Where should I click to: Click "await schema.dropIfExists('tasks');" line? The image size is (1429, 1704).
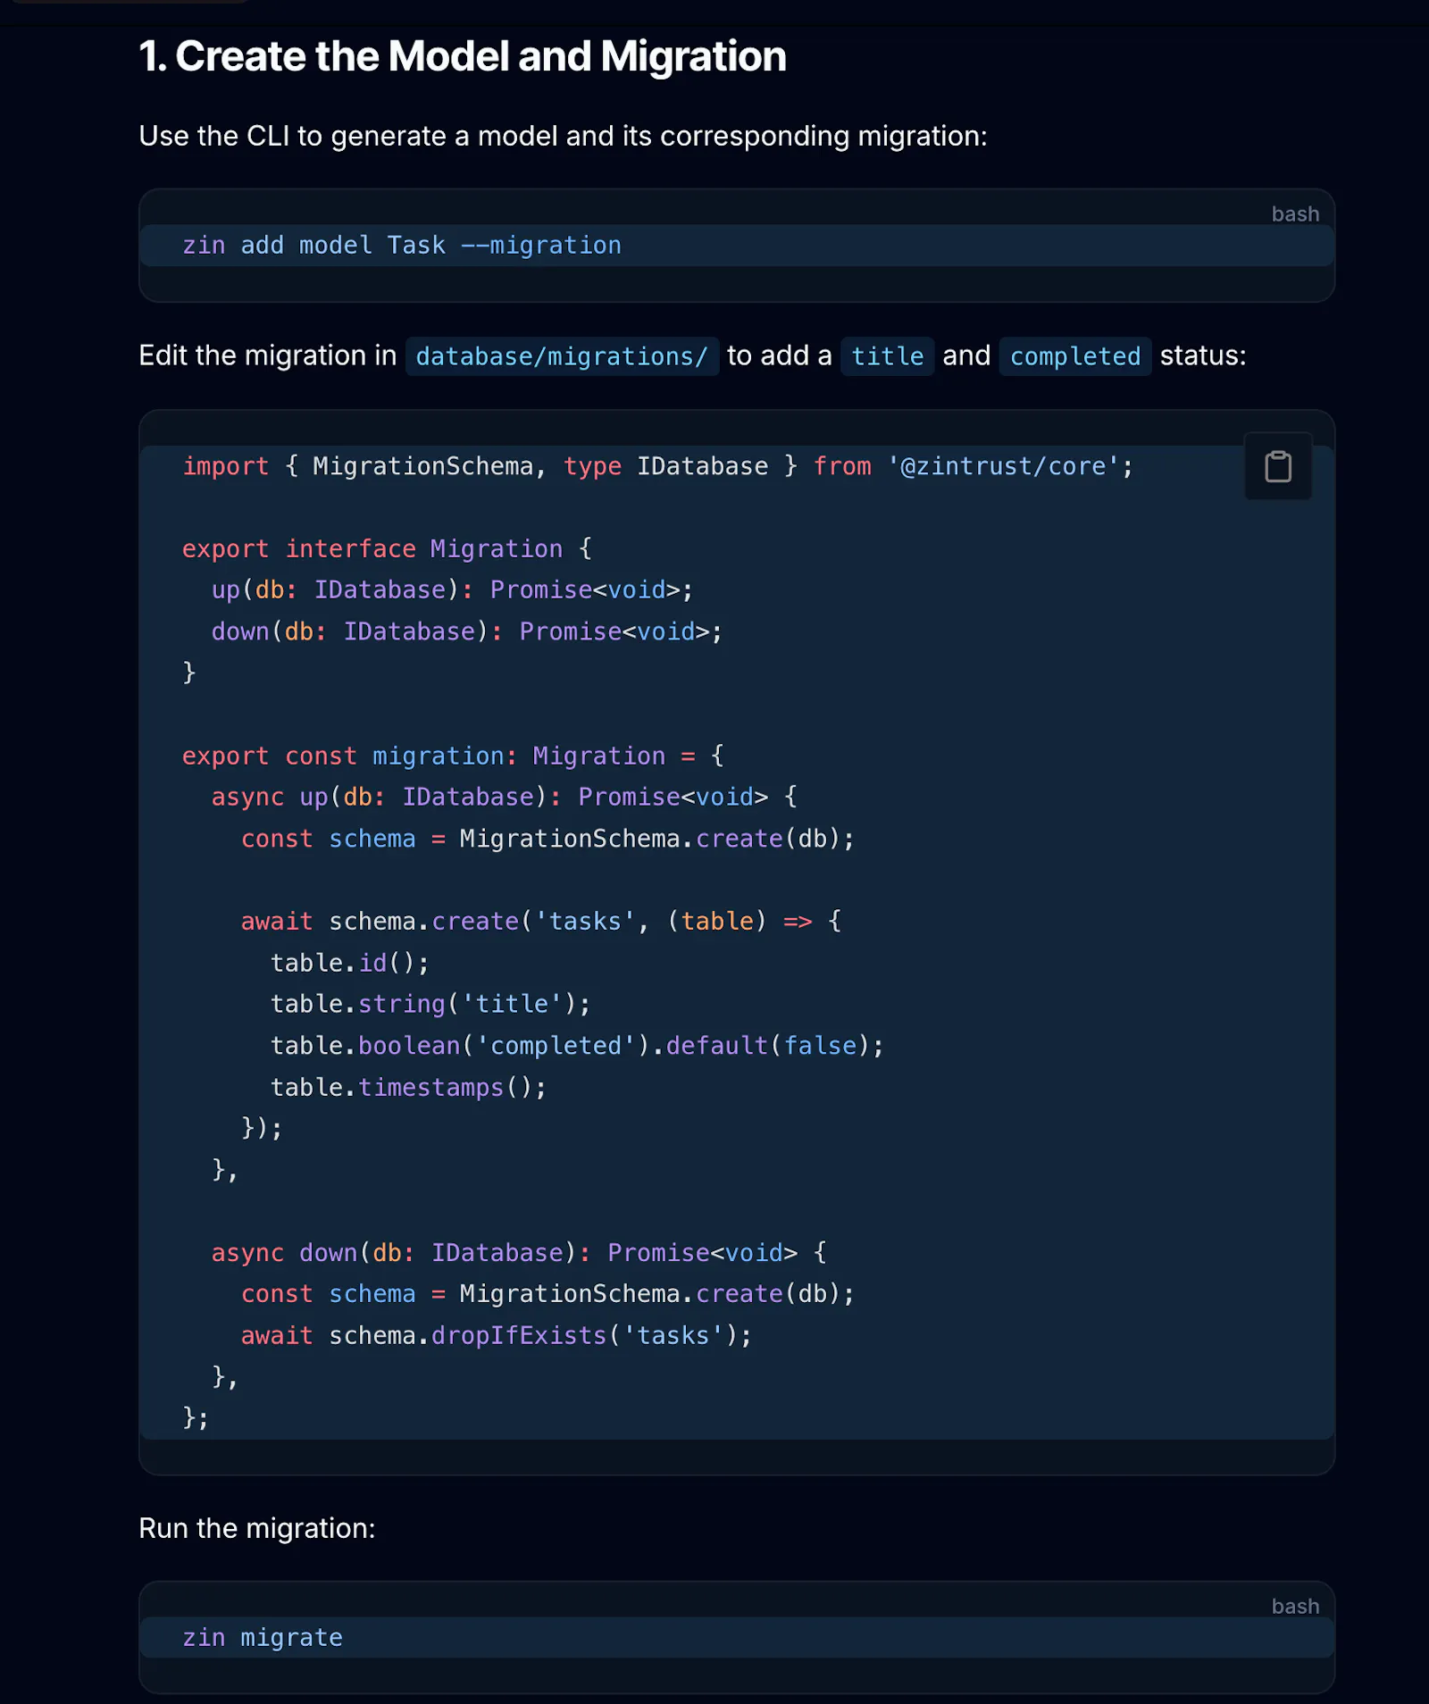pyautogui.click(x=497, y=1335)
